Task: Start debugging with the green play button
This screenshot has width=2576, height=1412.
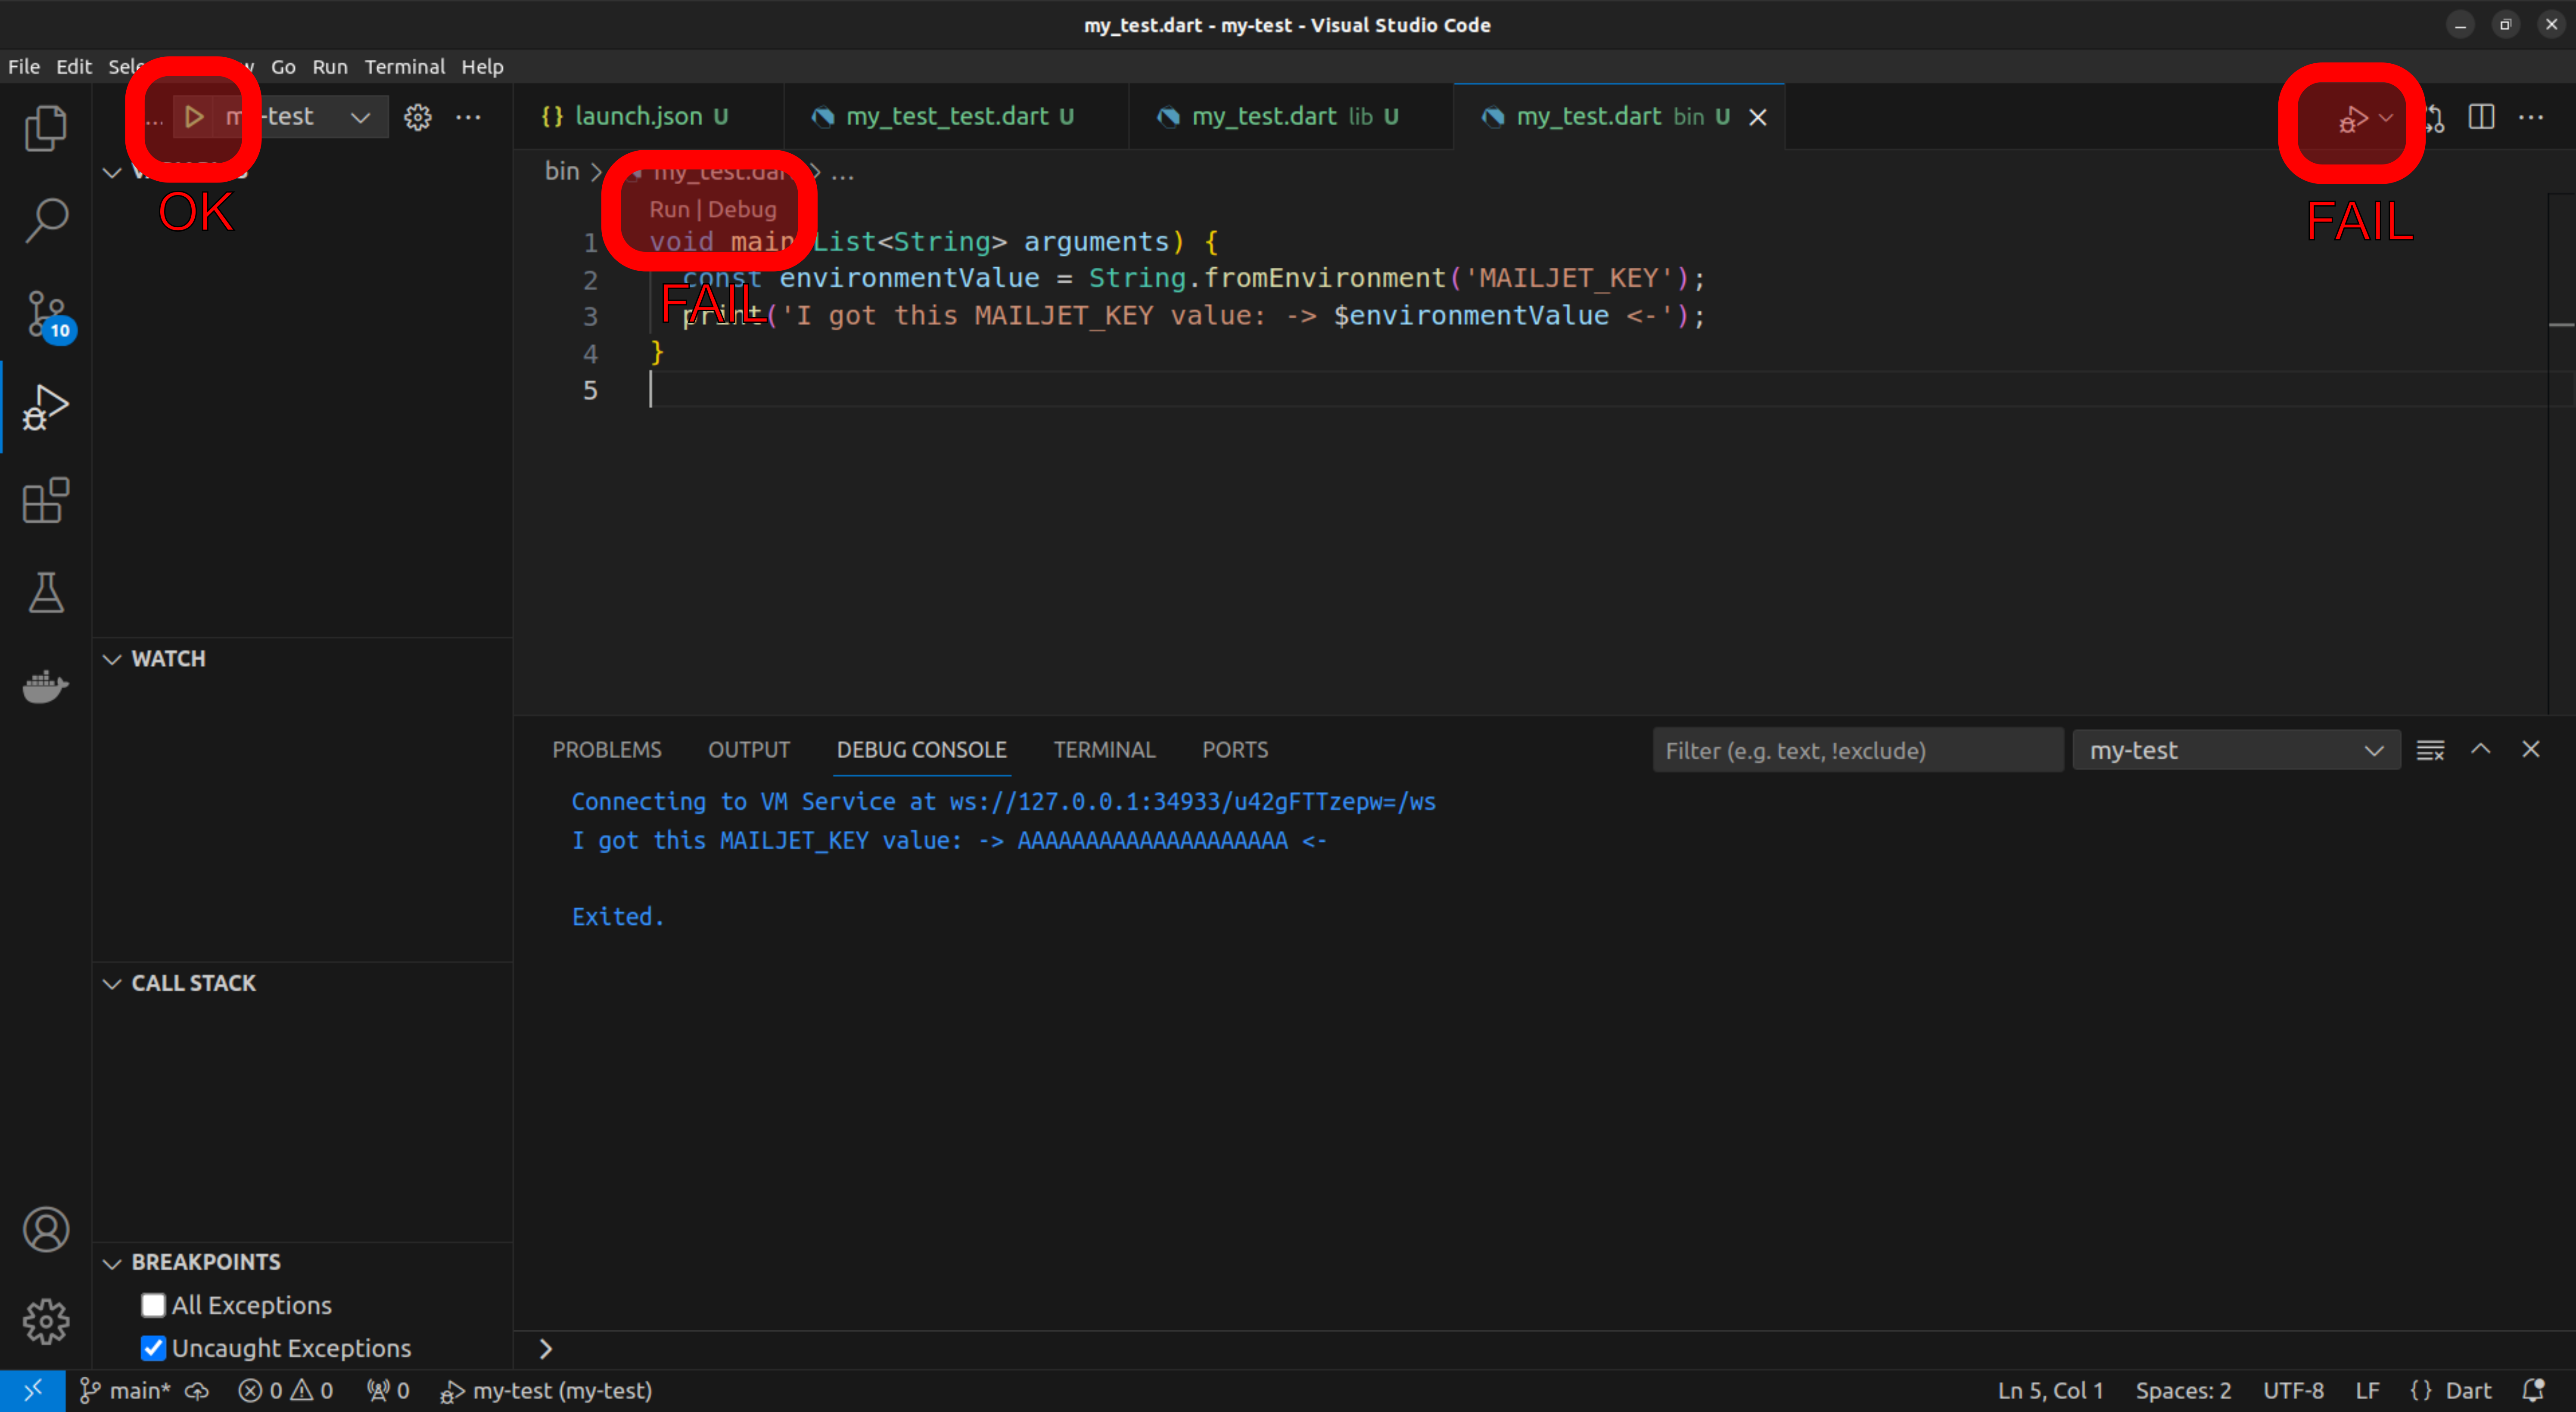Action: pos(195,117)
